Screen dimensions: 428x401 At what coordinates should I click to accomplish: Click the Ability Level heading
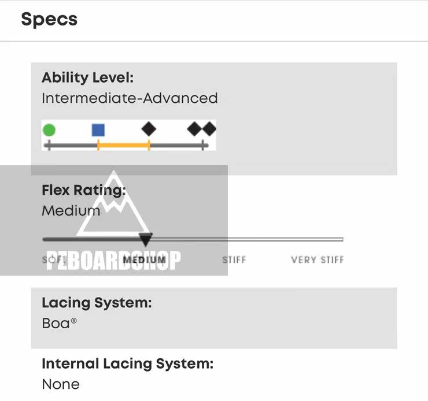[x=87, y=77]
